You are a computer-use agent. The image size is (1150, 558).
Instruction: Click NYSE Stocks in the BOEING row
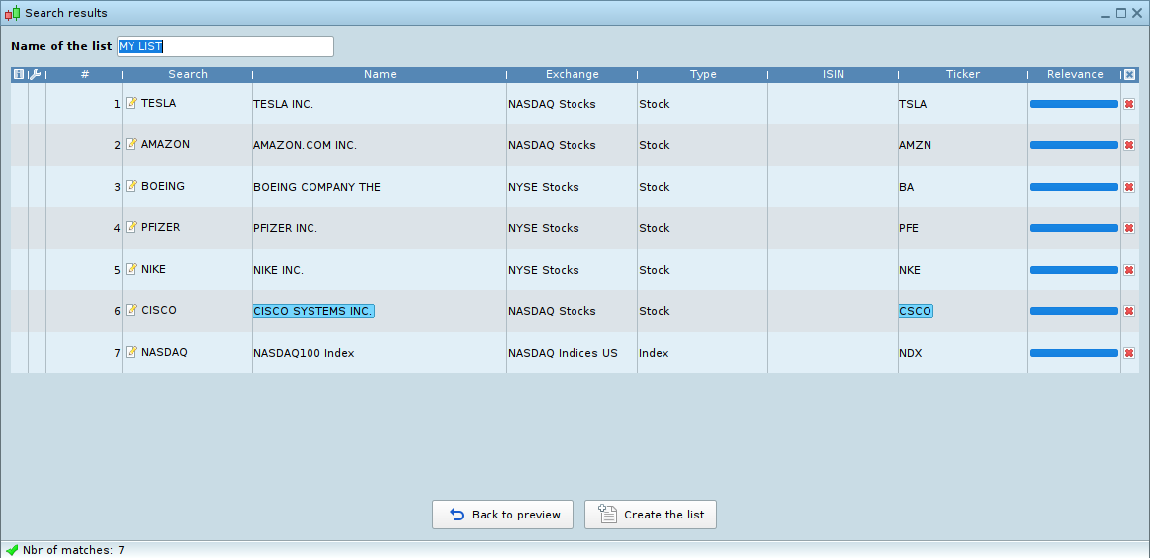click(544, 187)
